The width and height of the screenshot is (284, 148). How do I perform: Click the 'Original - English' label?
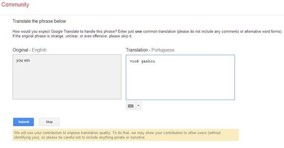tap(29, 50)
